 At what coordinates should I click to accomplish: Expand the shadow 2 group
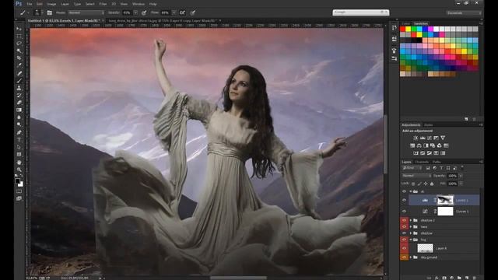tap(411, 220)
